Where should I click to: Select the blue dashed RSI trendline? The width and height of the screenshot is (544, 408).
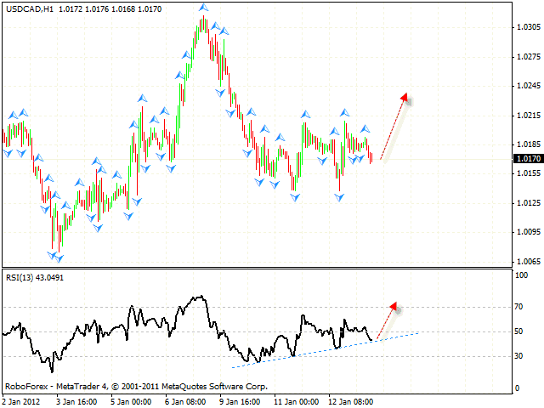[323, 349]
